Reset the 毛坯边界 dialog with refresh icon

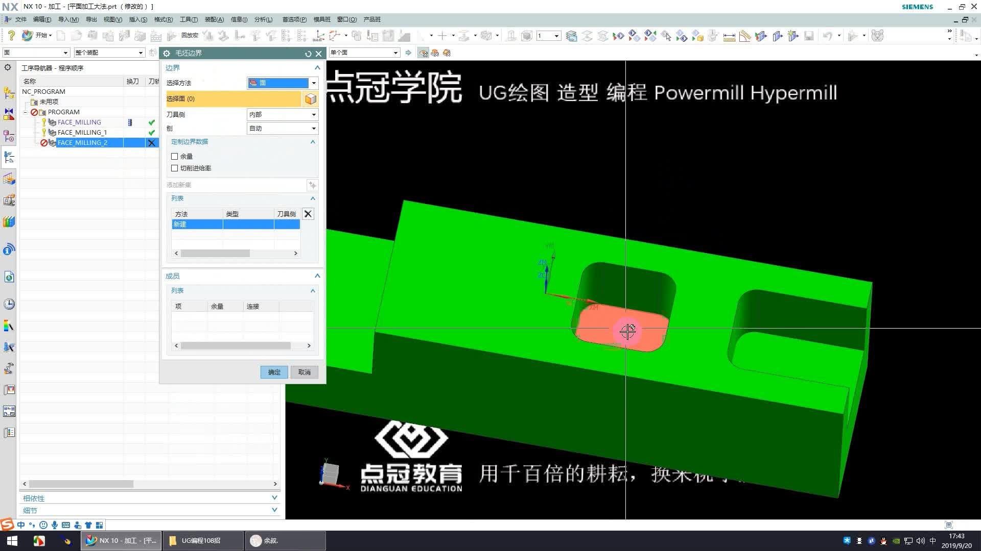pyautogui.click(x=308, y=54)
